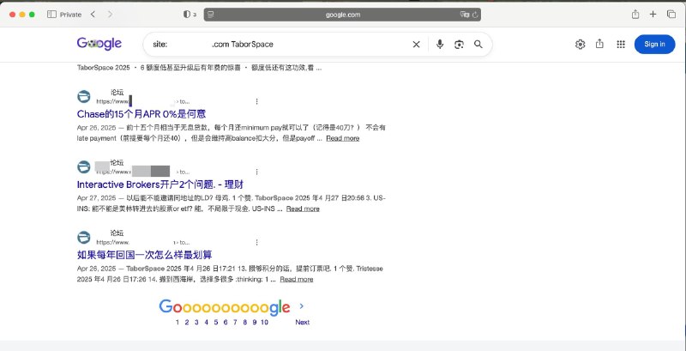Click the Google page share icon
Image resolution: width=686 pixels, height=351 pixels.
click(599, 44)
